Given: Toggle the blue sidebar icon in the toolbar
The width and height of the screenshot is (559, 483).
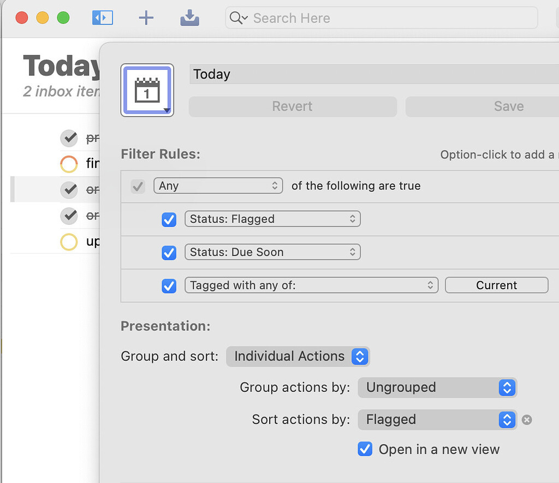Looking at the screenshot, I should click(x=102, y=17).
